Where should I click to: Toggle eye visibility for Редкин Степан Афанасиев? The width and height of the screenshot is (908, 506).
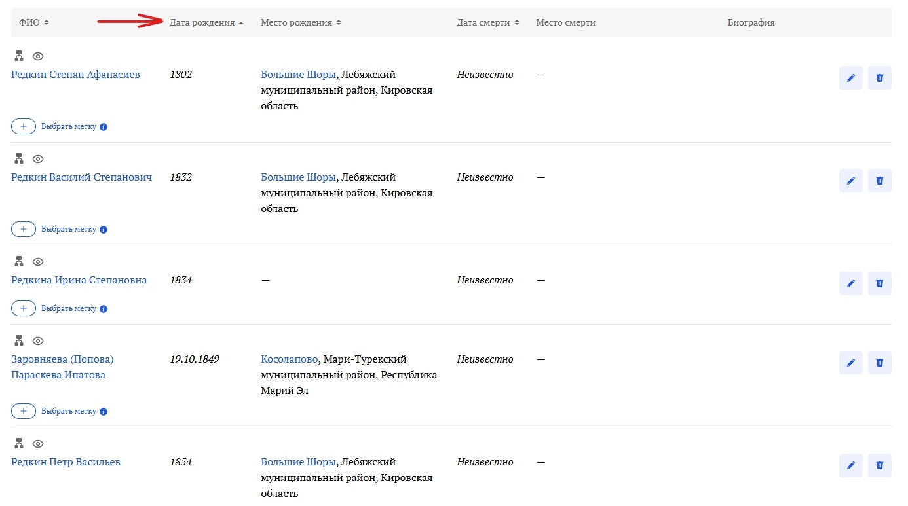[x=38, y=56]
